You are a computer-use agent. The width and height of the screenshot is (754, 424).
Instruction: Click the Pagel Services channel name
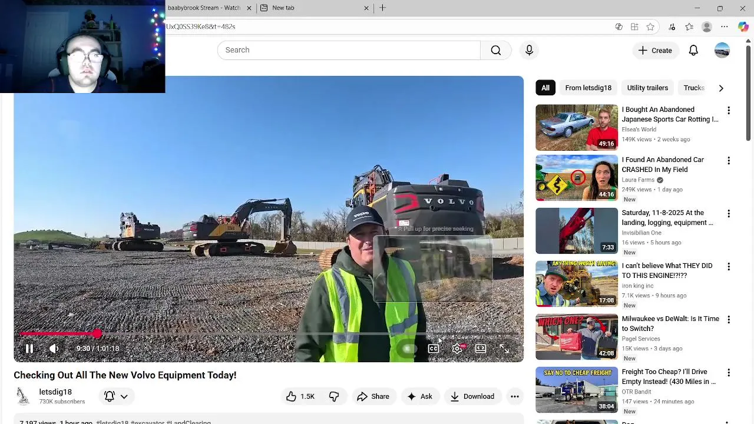coord(641,339)
